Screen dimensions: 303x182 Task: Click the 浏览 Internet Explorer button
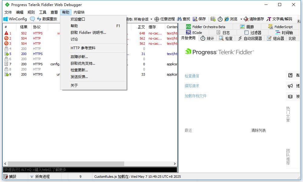[x=231, y=19]
